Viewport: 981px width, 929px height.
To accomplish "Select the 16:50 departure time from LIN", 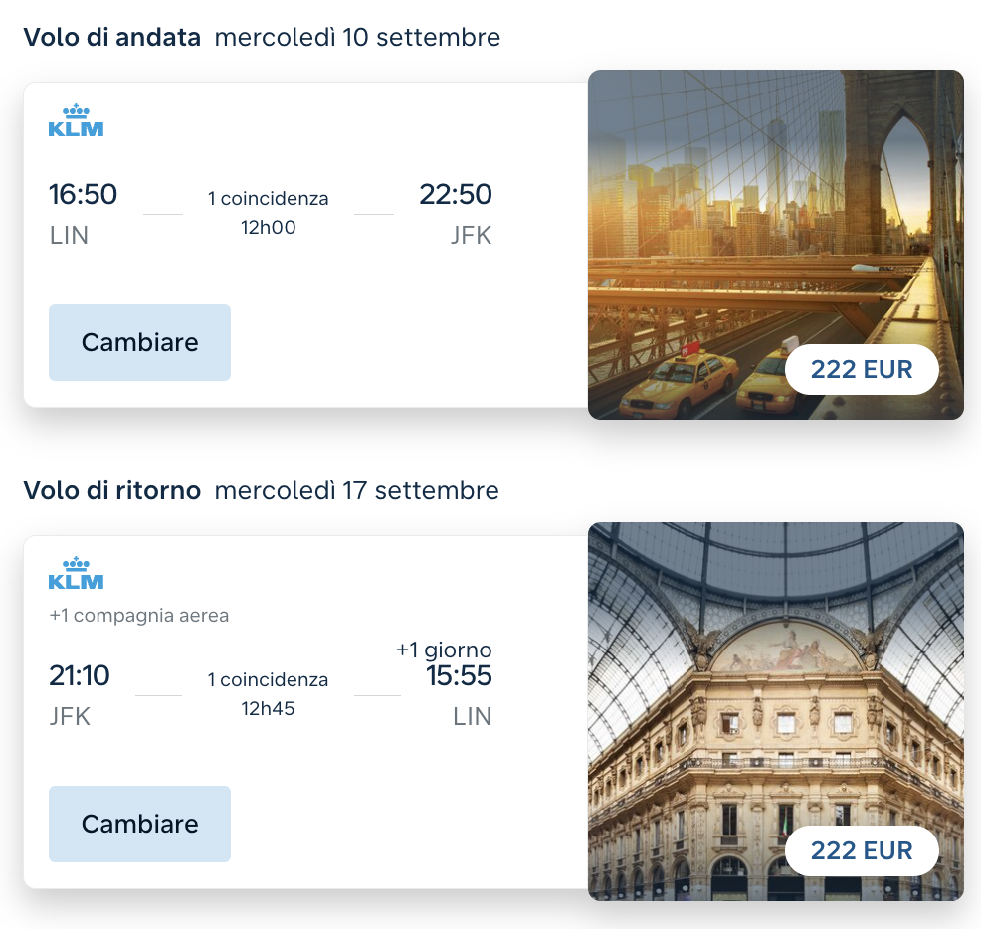I will tap(83, 194).
